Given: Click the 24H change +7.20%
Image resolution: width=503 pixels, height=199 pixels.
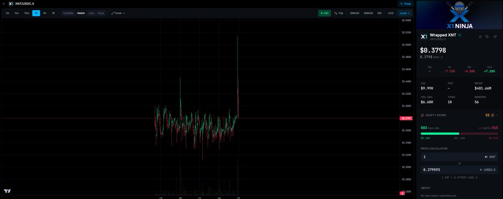Looking at the screenshot, I should 490,71.
